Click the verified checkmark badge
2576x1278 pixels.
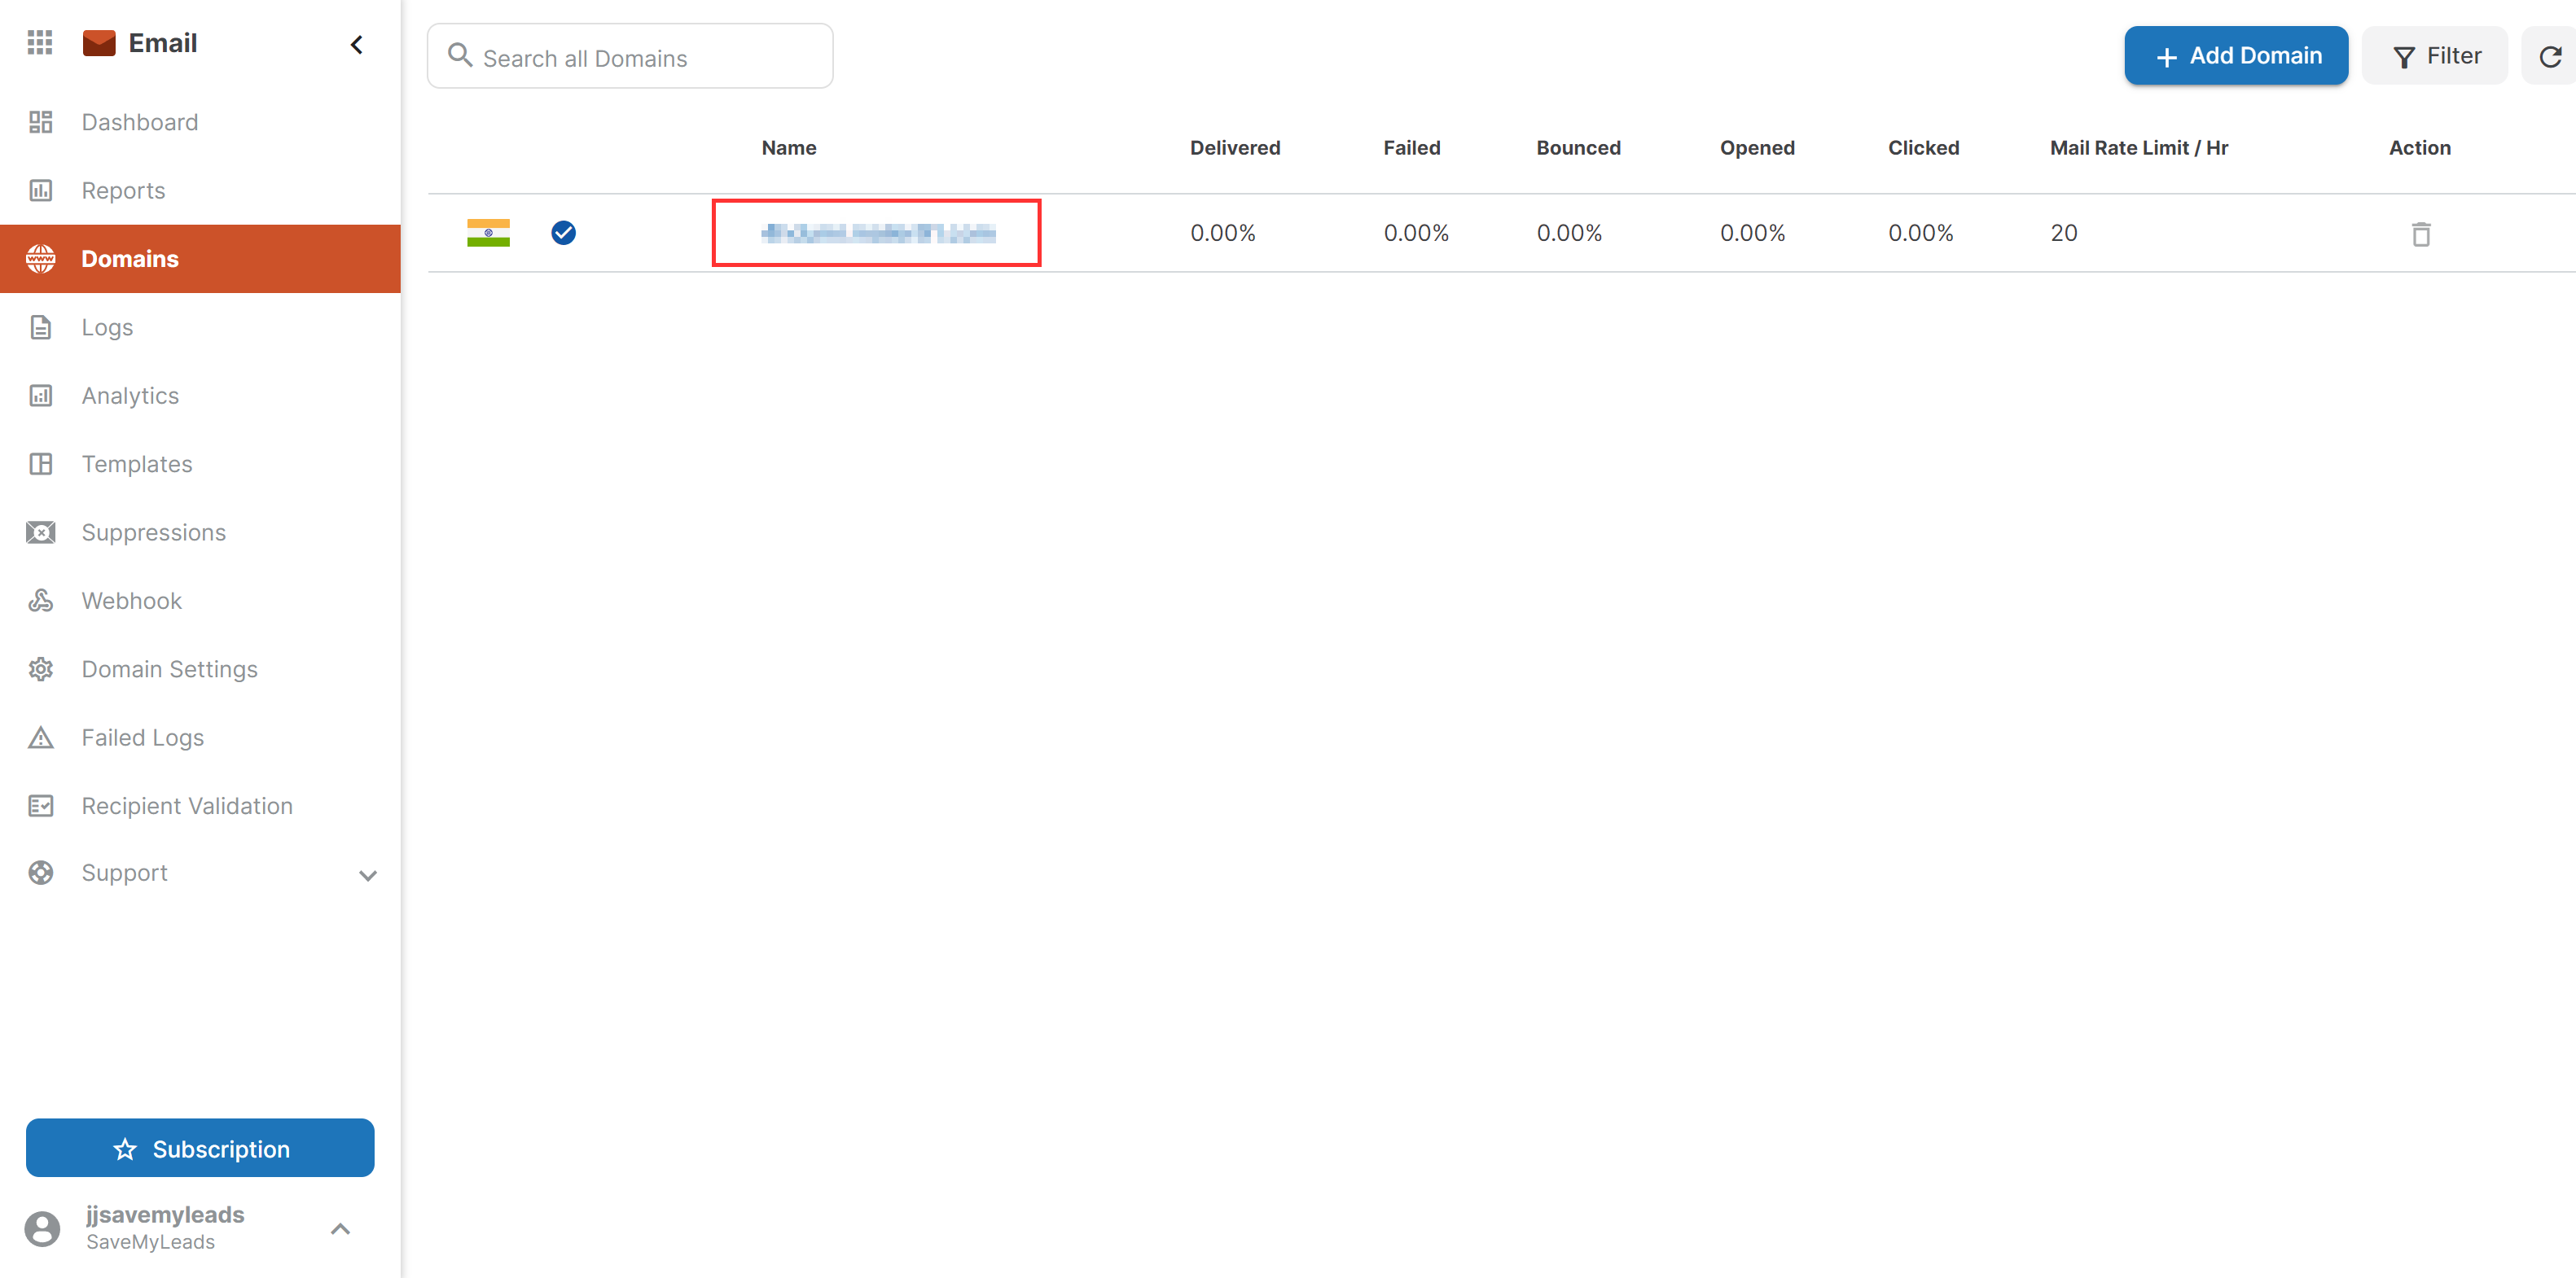point(564,233)
